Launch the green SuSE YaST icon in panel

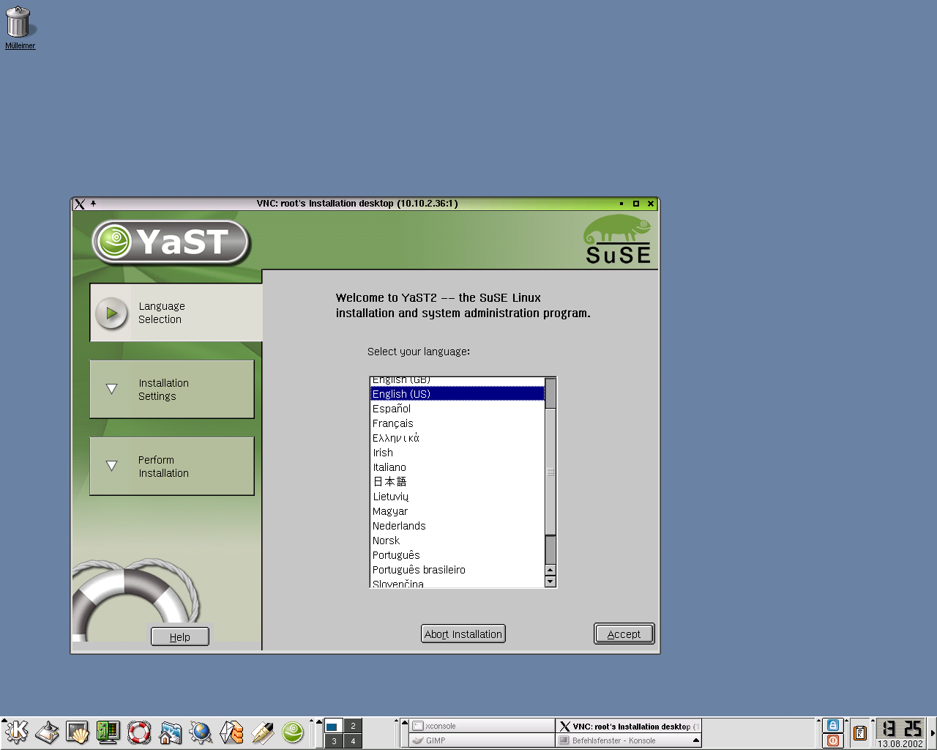(293, 732)
